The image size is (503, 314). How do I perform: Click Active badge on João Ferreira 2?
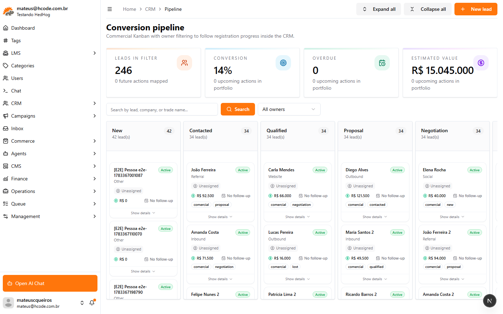[x=475, y=233]
